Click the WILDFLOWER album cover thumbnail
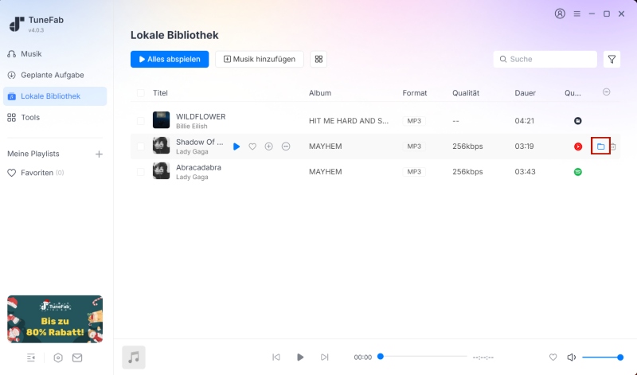The height and width of the screenshot is (375, 637). point(161,120)
